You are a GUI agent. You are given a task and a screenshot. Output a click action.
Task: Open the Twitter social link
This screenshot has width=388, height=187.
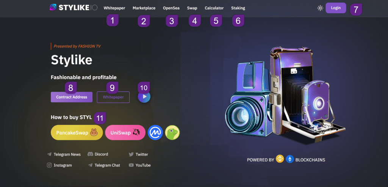click(138, 154)
